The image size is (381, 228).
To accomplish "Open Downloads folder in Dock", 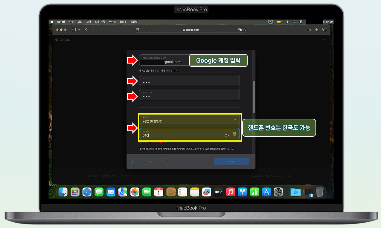I will tap(295, 192).
